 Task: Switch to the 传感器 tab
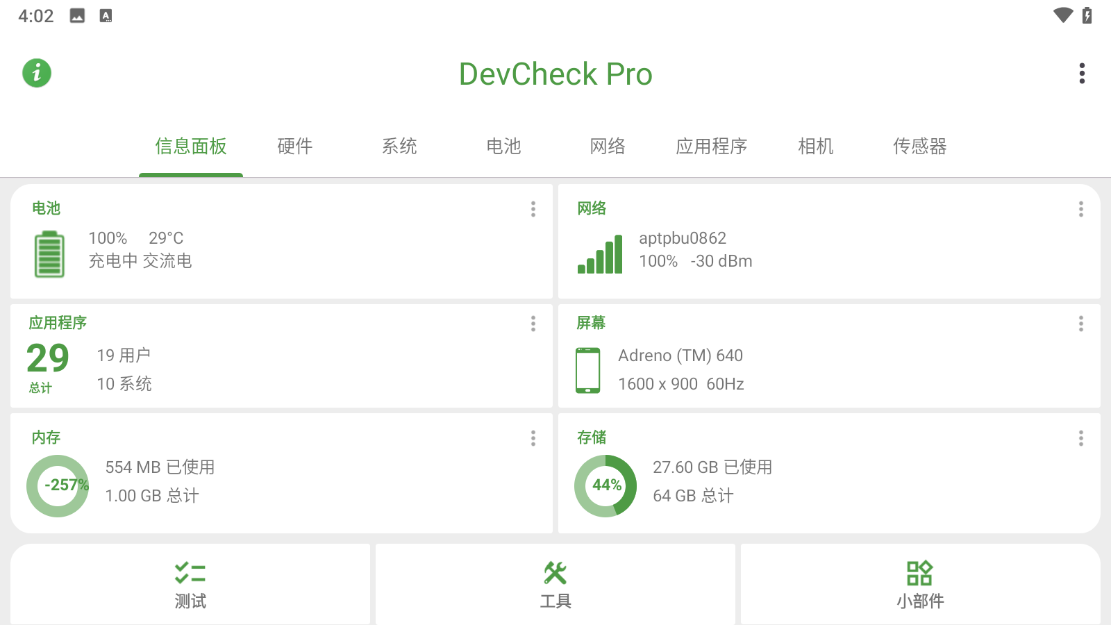pyautogui.click(x=919, y=147)
